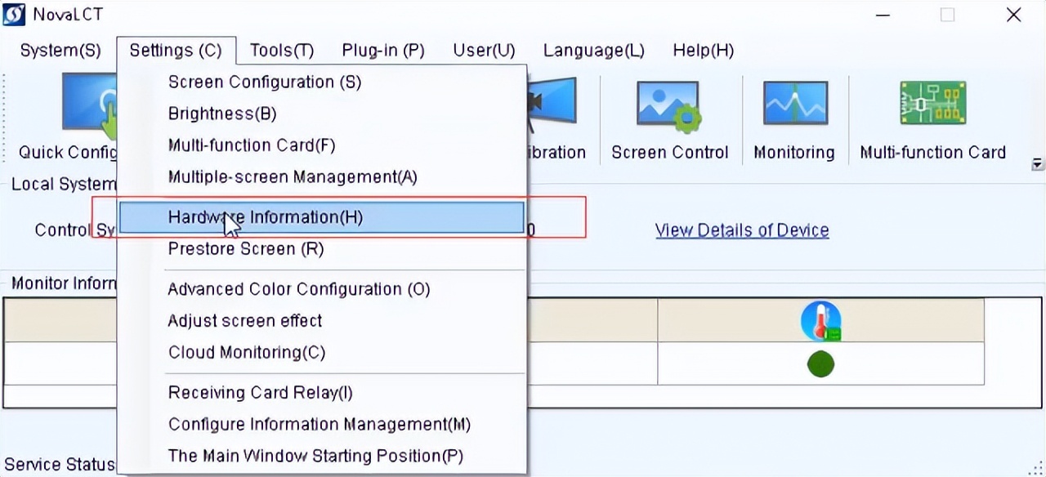1046x477 pixels.
Task: Open the Plug-in (P) menu
Action: point(383,51)
